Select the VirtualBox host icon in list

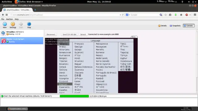(3, 33)
